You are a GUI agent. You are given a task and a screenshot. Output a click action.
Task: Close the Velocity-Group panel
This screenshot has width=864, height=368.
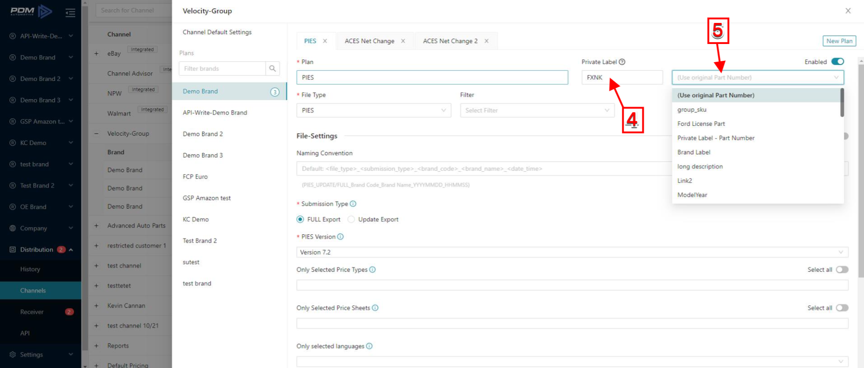pyautogui.click(x=848, y=11)
